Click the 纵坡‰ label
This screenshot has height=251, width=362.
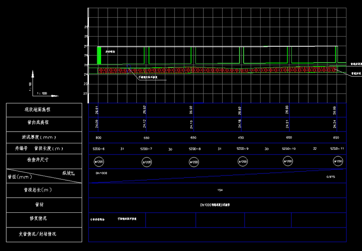[x=68, y=173]
